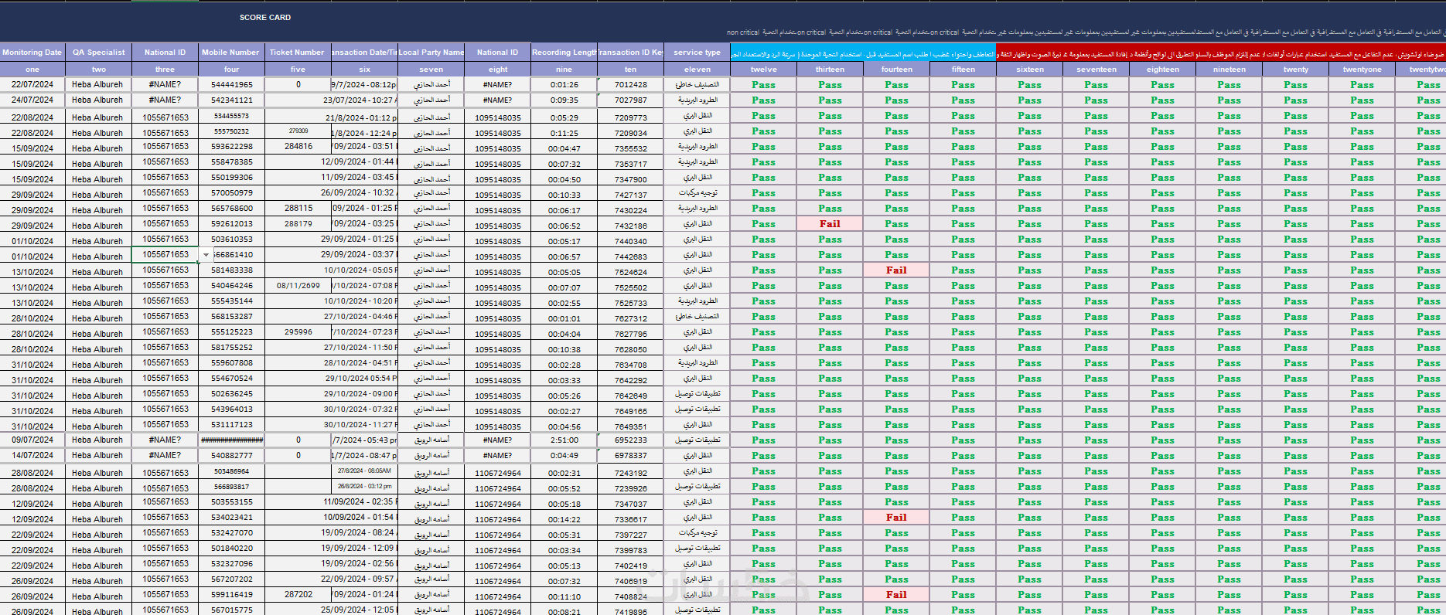The image size is (1446, 615).
Task: Select the date cell 24/07/2024
Action: tap(32, 100)
